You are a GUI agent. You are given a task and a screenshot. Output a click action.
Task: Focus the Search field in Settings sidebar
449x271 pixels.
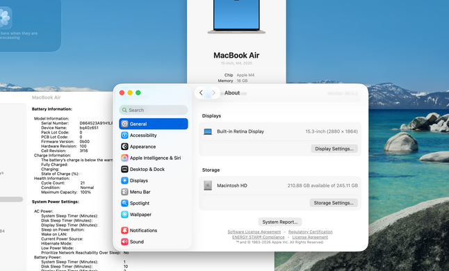pyautogui.click(x=154, y=110)
